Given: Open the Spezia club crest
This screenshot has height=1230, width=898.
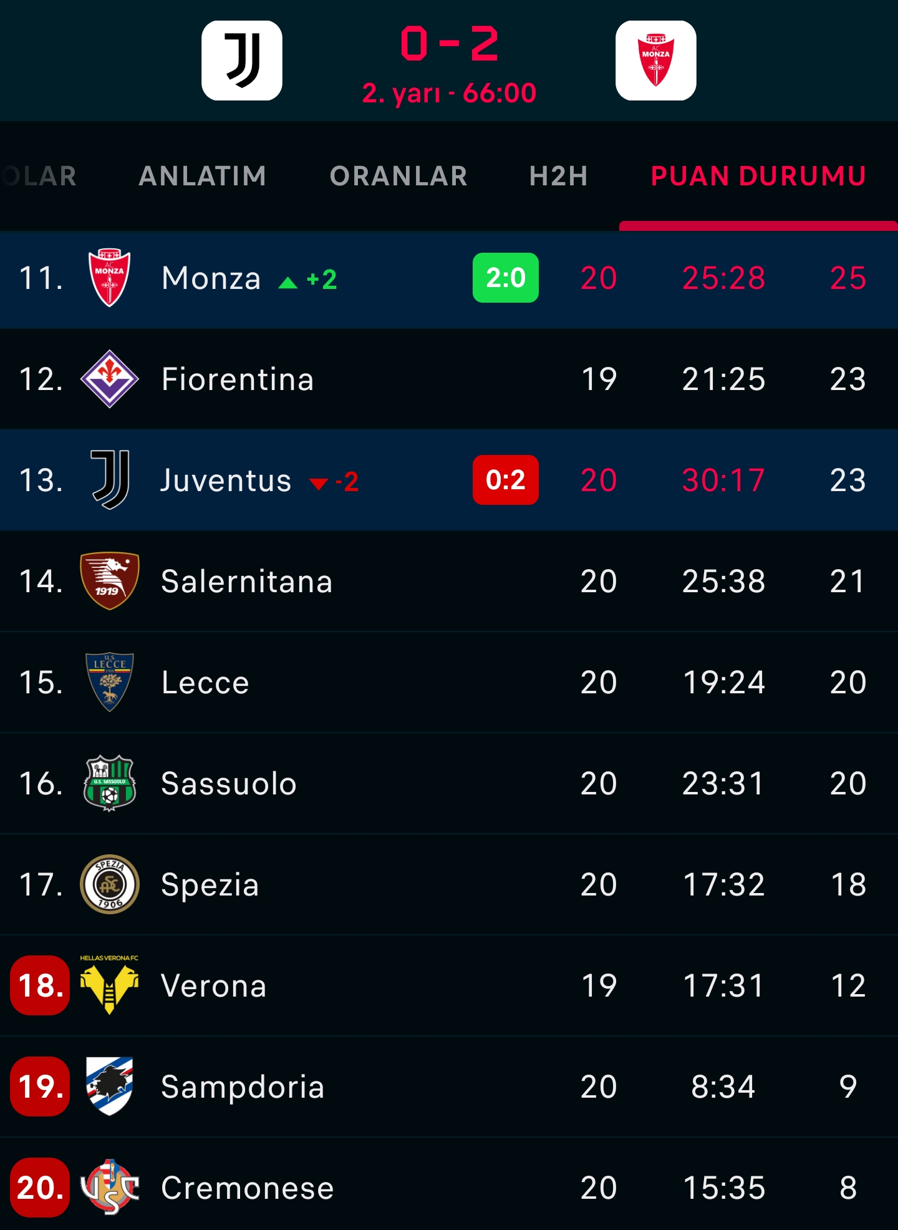Looking at the screenshot, I should [x=110, y=884].
